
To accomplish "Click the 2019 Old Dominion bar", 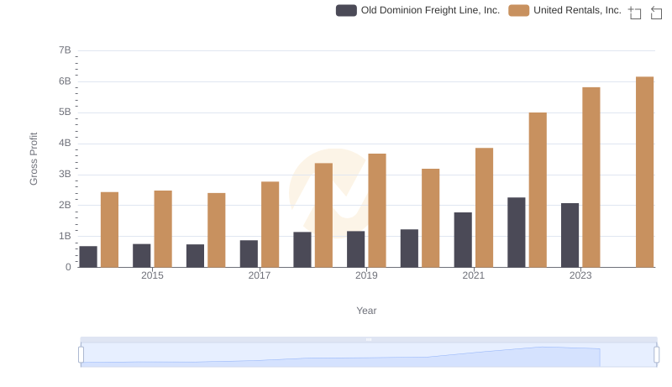I will [355, 249].
